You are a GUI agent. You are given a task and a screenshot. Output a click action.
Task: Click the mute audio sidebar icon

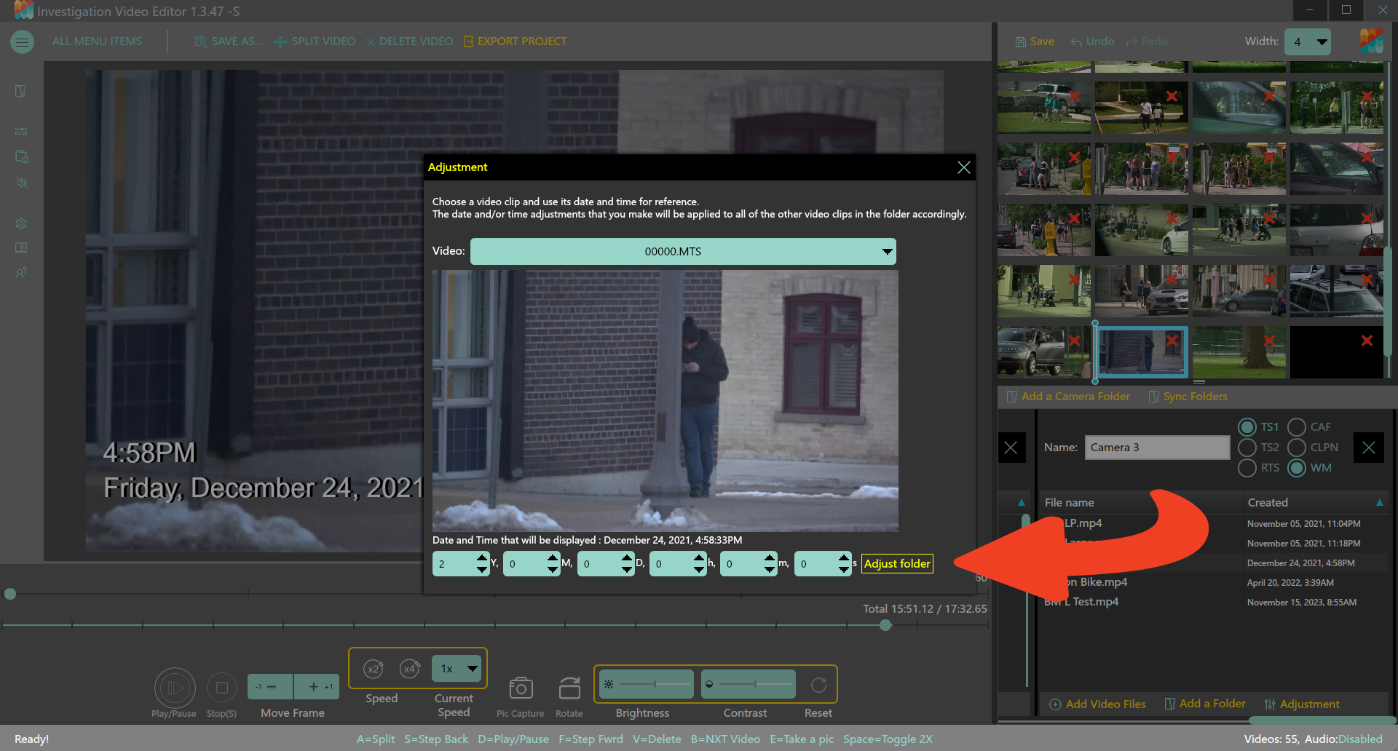(21, 183)
